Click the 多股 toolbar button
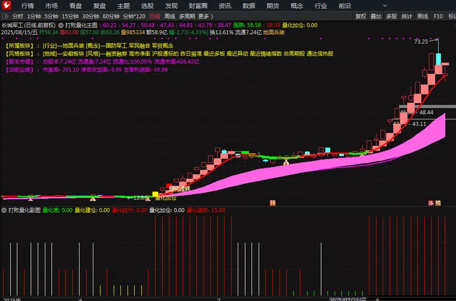456x301 pixels. pos(392,16)
